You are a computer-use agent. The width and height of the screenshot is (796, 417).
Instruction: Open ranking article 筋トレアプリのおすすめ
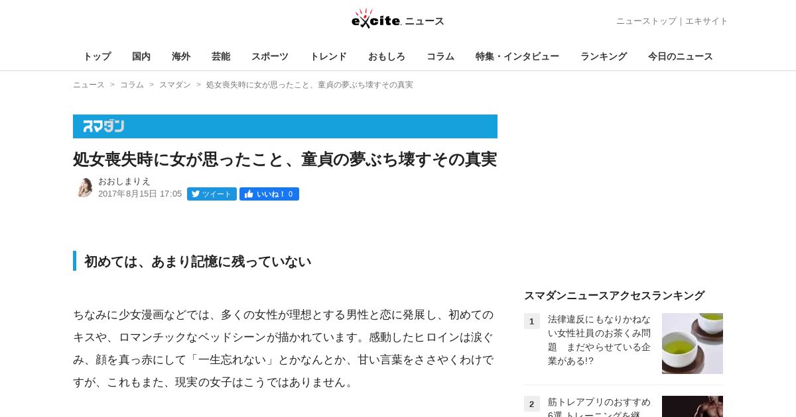(x=599, y=406)
